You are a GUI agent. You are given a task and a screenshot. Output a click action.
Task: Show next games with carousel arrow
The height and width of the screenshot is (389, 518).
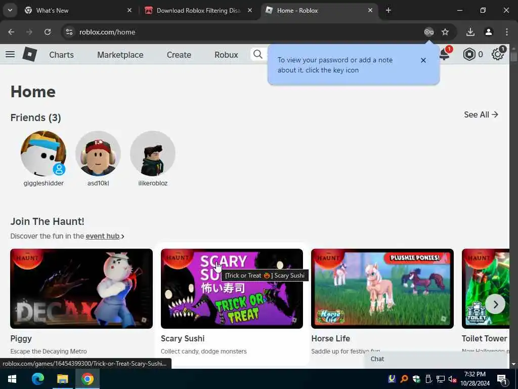(495, 304)
